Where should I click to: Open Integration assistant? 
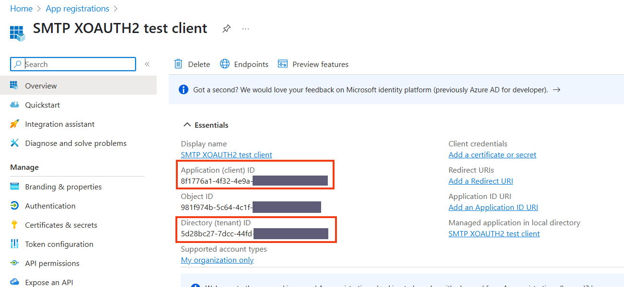coord(78,124)
